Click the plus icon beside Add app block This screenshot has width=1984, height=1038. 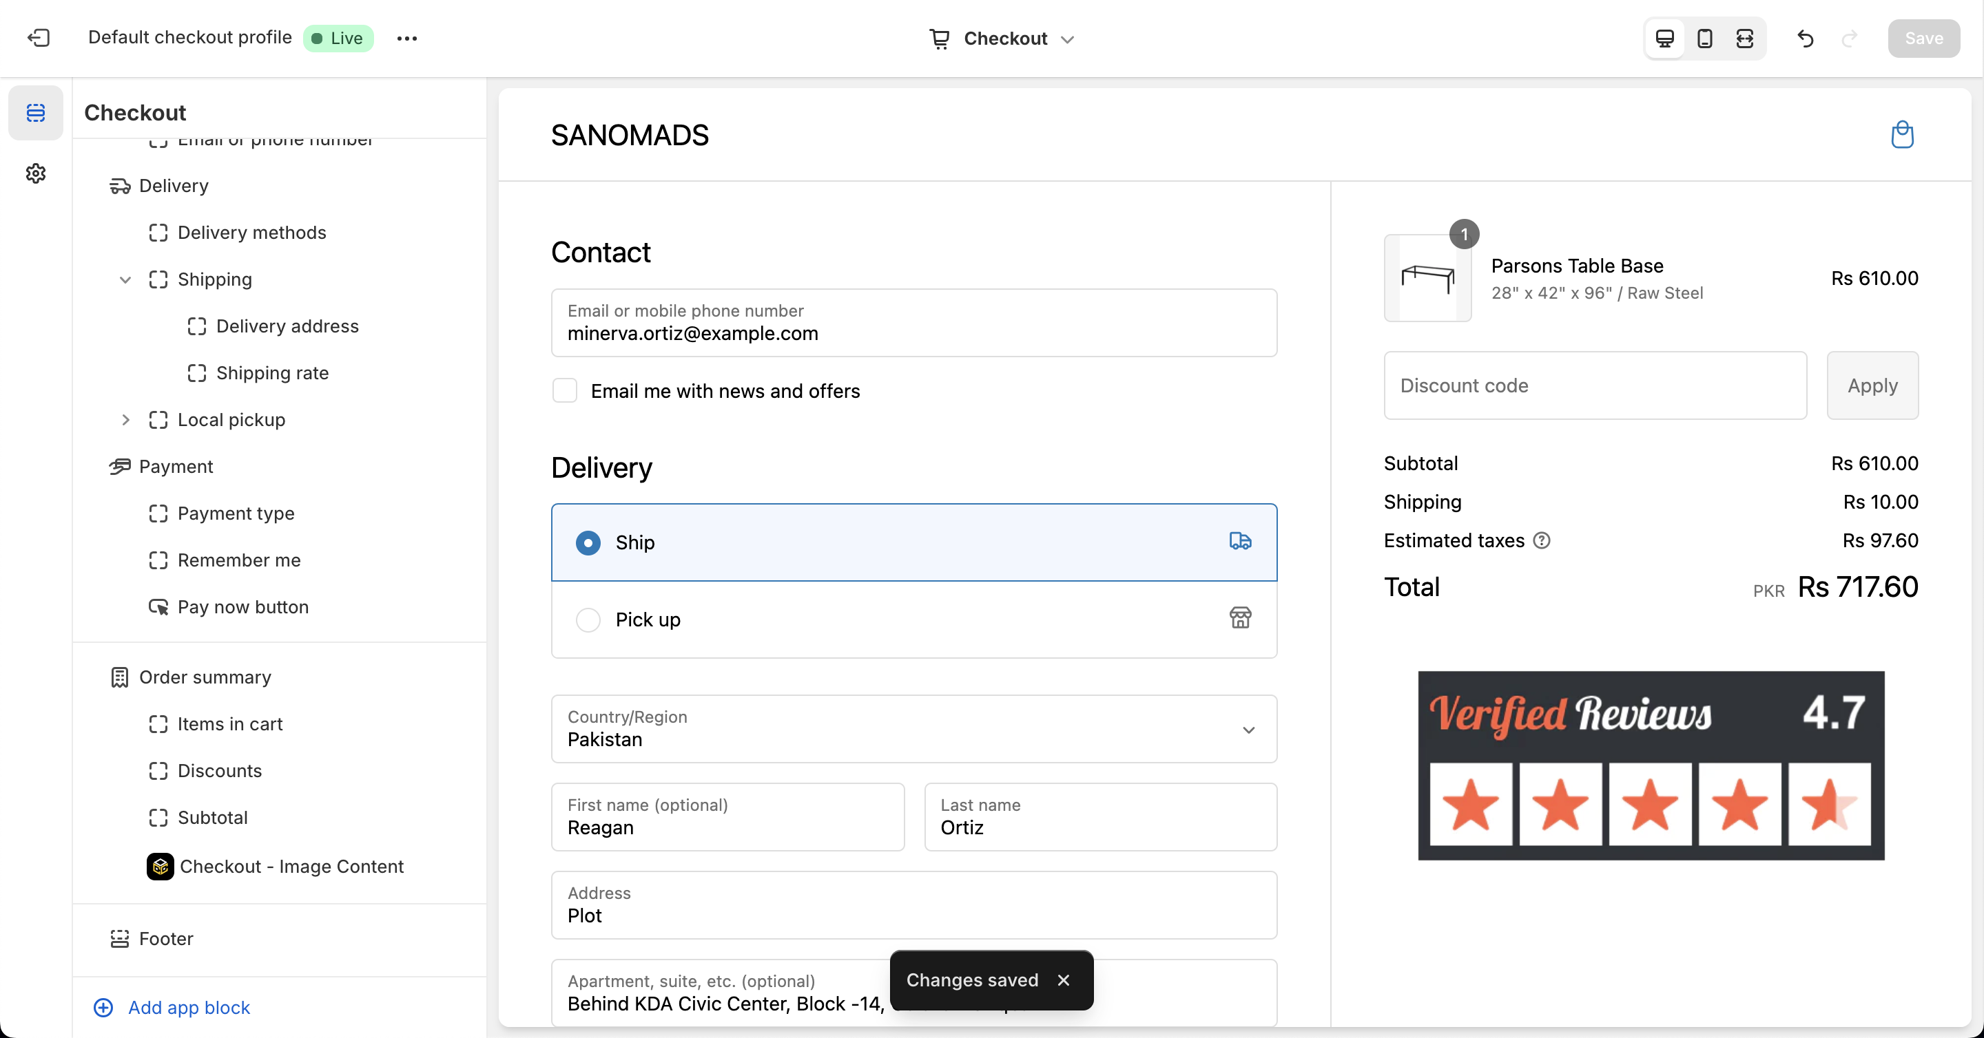coord(103,1008)
